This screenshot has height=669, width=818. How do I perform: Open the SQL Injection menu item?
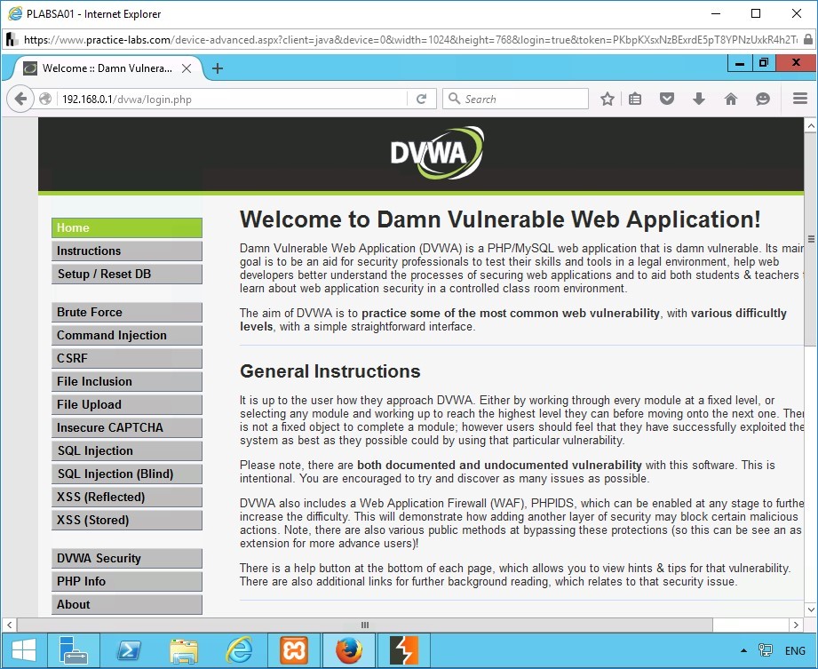click(x=126, y=450)
